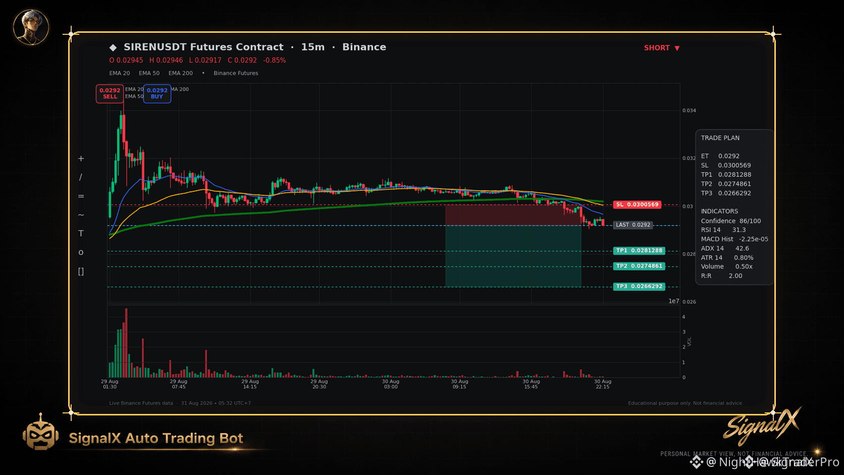This screenshot has height=475, width=844.
Task: Click SL 0.0300569 in the trade plan panel
Action: [726, 165]
